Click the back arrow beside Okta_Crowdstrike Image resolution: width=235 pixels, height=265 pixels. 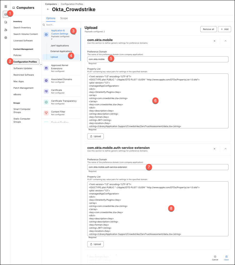[x=48, y=9]
